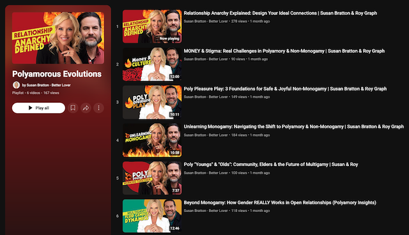
Task: Click the 'Playlist · 6 videos · 167 views' text
Action: coord(36,93)
